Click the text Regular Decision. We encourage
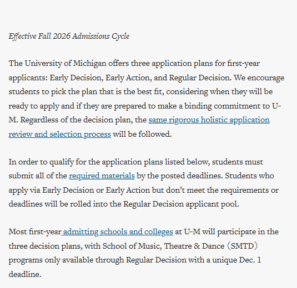This screenshot has height=288, width=297. 226,78
